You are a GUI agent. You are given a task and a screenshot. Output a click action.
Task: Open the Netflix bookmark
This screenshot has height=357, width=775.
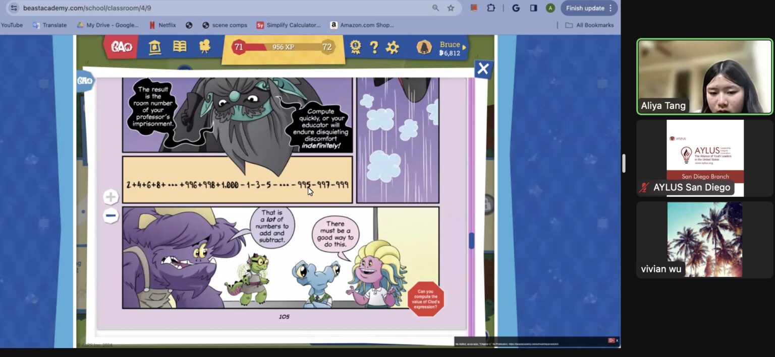coord(162,25)
